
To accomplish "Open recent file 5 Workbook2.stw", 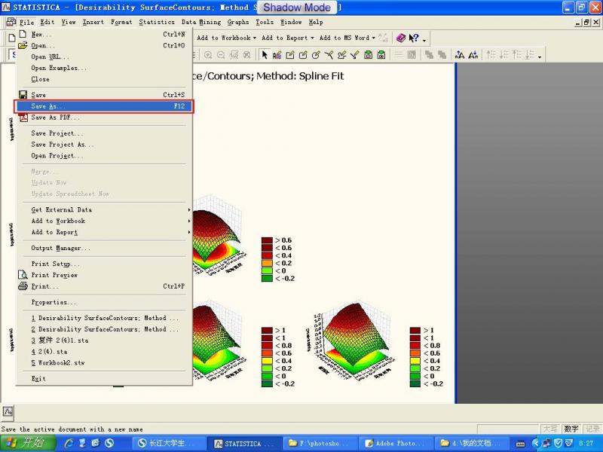I will tap(104, 362).
